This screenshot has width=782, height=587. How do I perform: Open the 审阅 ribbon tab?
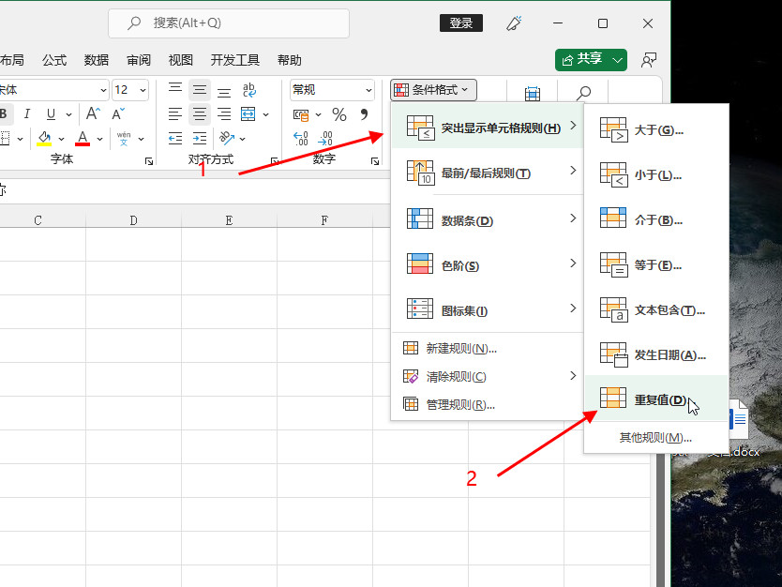pos(139,60)
